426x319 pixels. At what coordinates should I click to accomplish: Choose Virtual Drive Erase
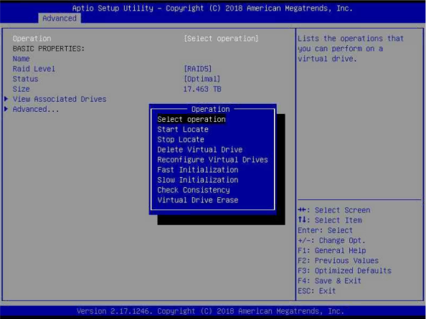tap(198, 200)
